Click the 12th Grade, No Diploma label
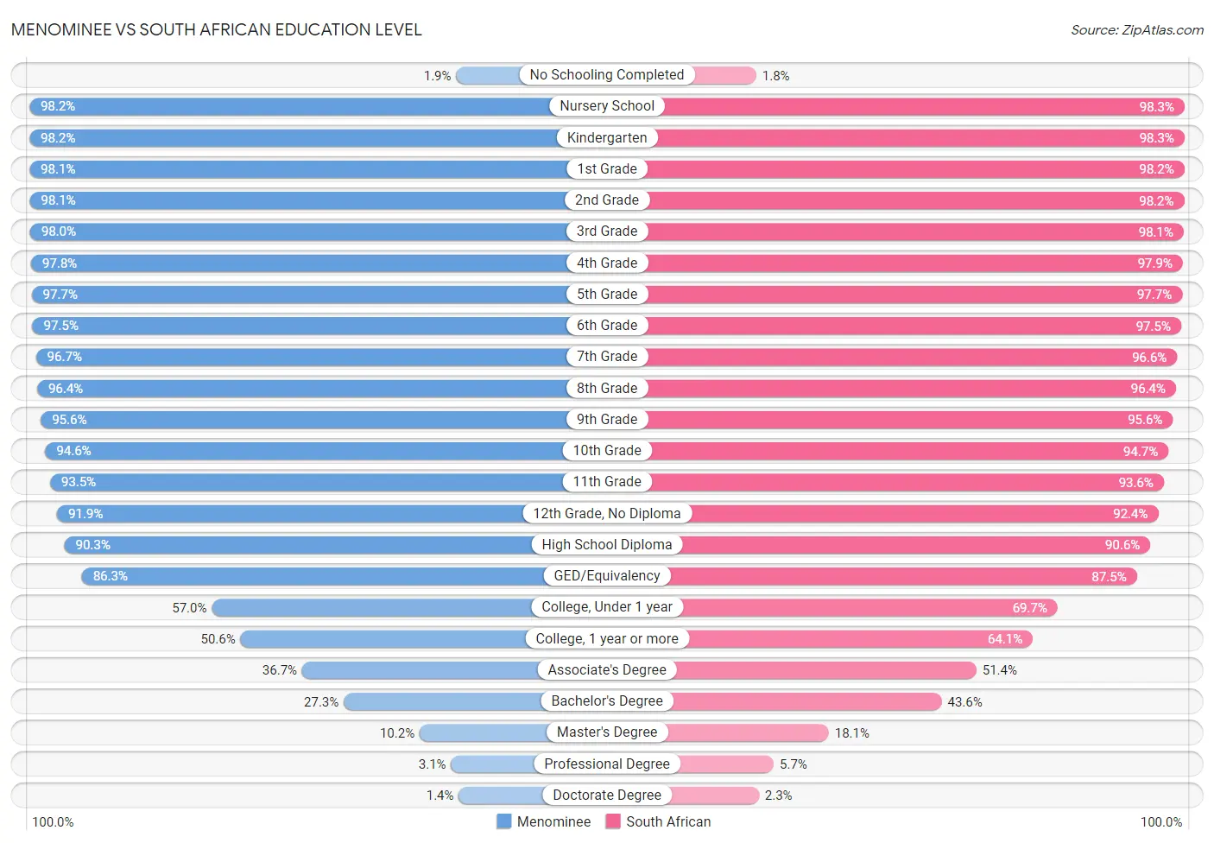 click(607, 513)
